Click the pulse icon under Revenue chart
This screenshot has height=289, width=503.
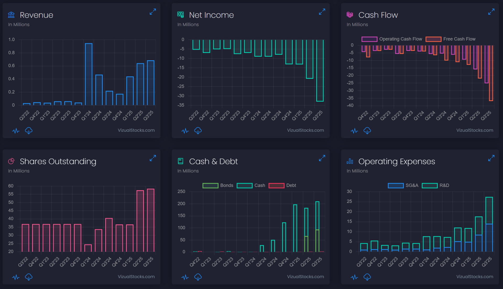[16, 131]
